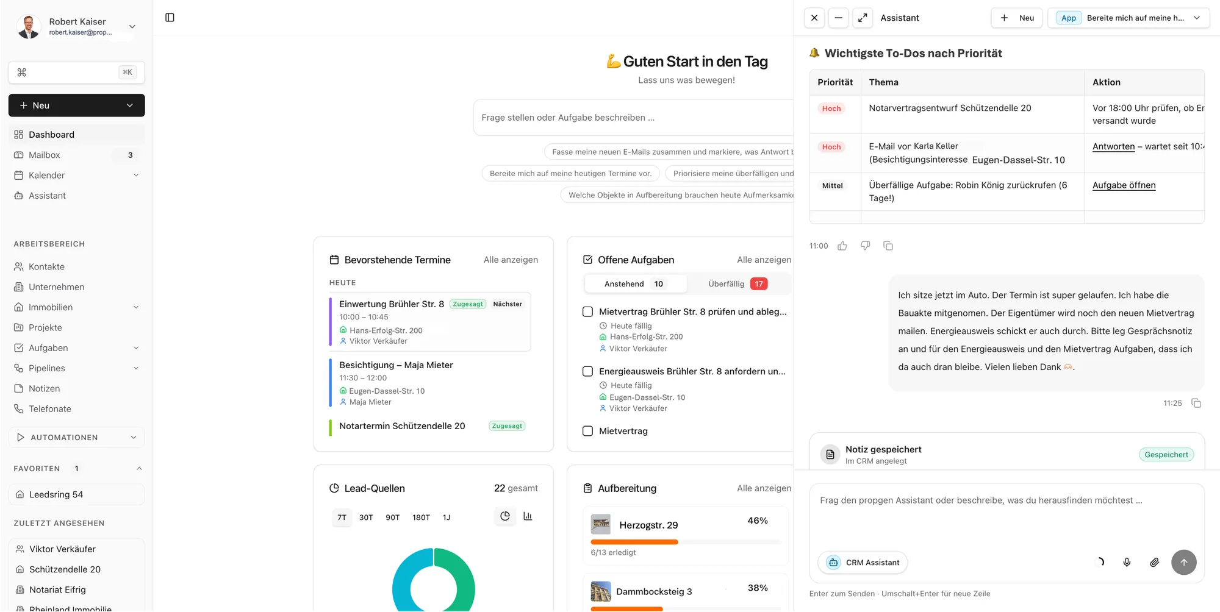Select the 7T time range
The height and width of the screenshot is (612, 1220).
coord(342,517)
